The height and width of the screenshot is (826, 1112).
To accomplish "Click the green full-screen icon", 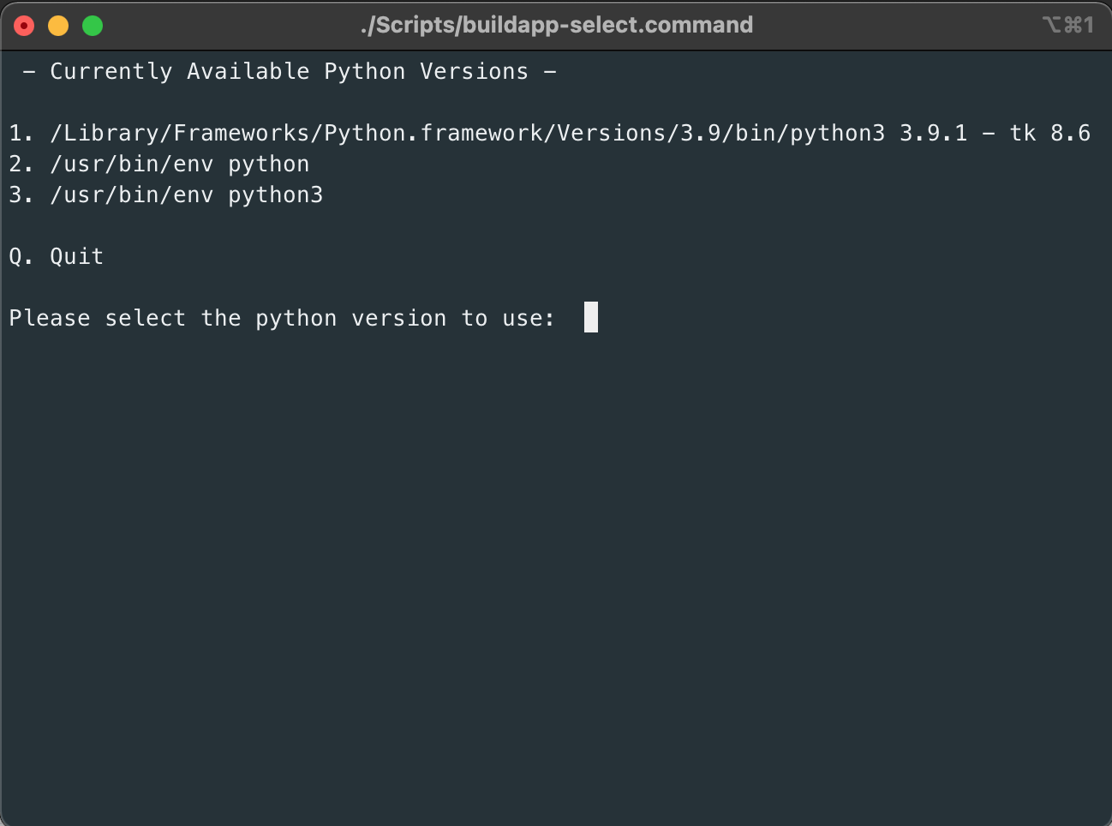I will click(x=92, y=25).
